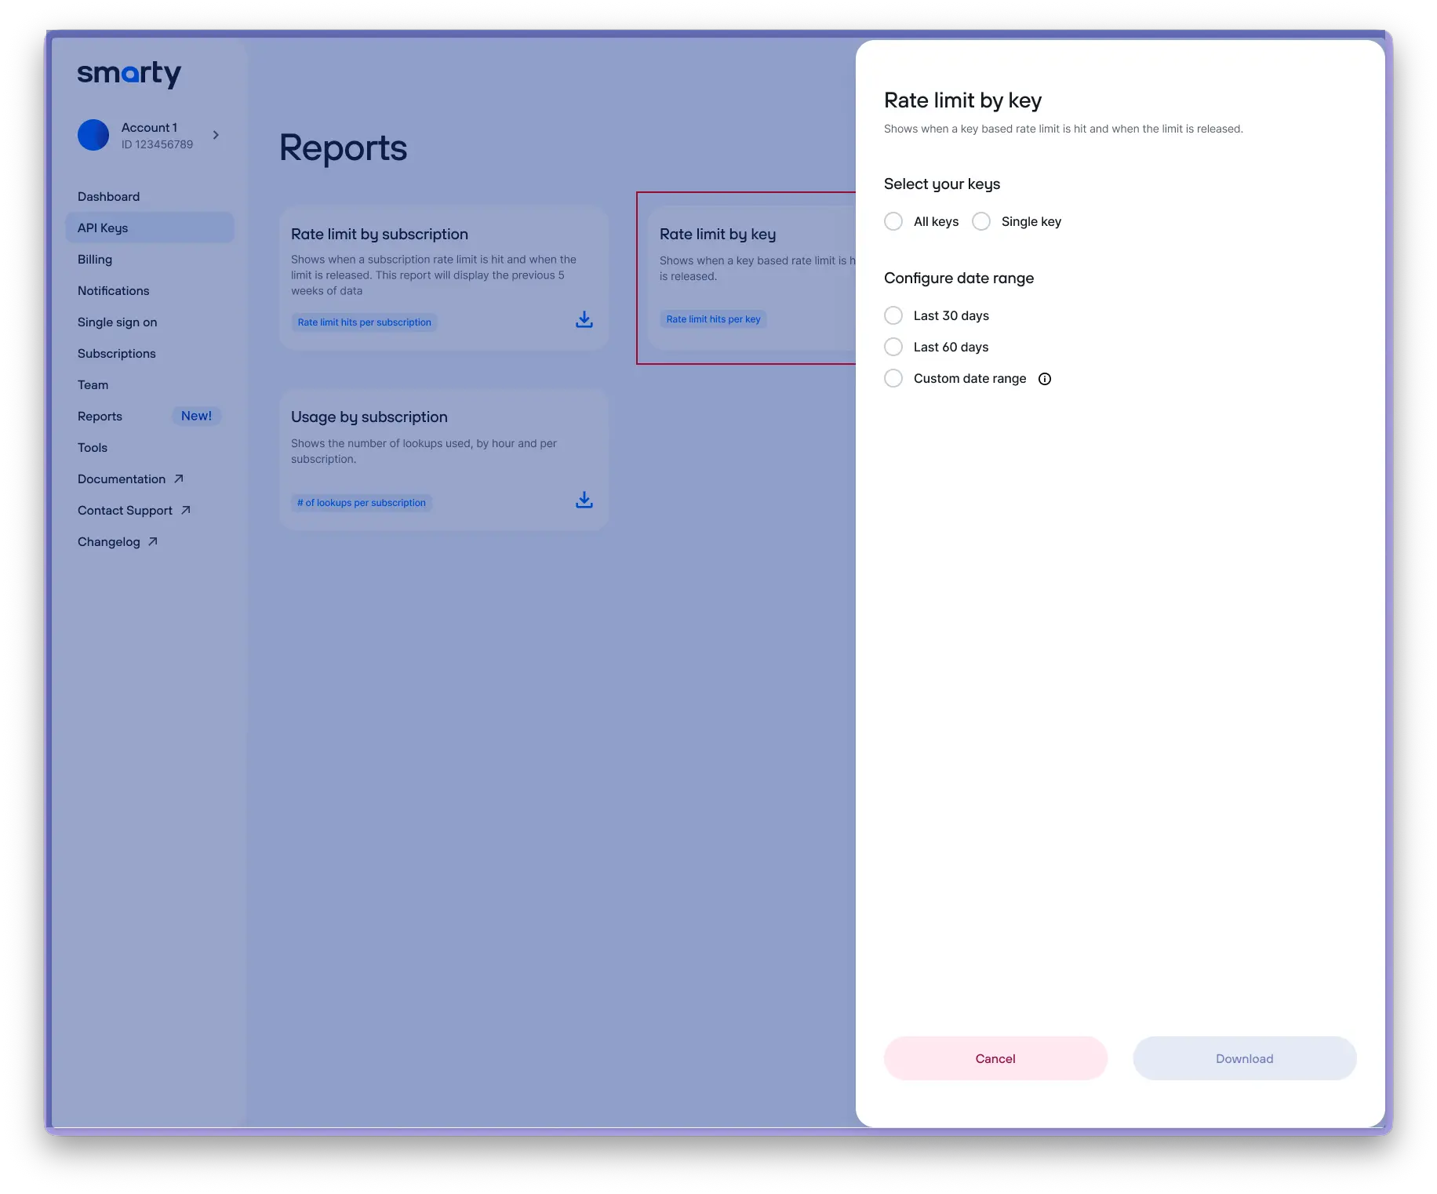Image resolution: width=1437 pixels, height=1194 pixels.
Task: Go to Billing in the sidebar
Action: pyautogui.click(x=95, y=259)
